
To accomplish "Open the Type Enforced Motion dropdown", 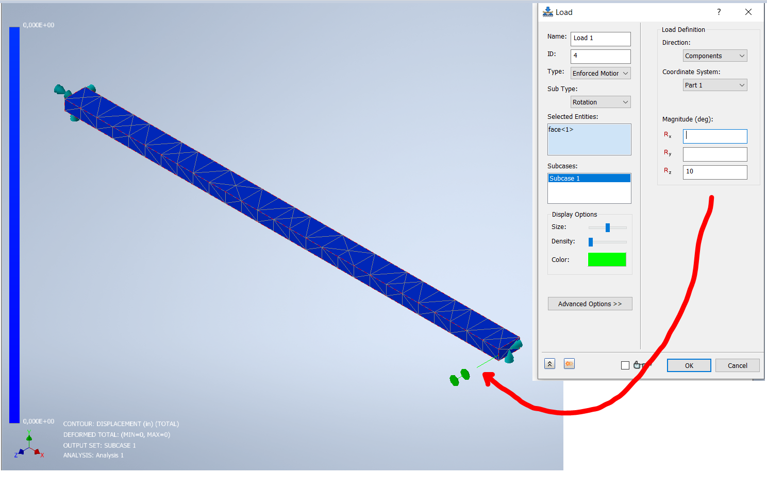I will coord(599,73).
